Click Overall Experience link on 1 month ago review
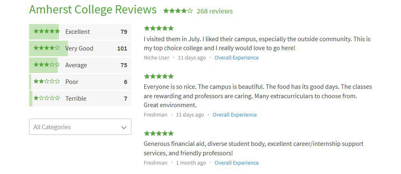 click(x=237, y=163)
